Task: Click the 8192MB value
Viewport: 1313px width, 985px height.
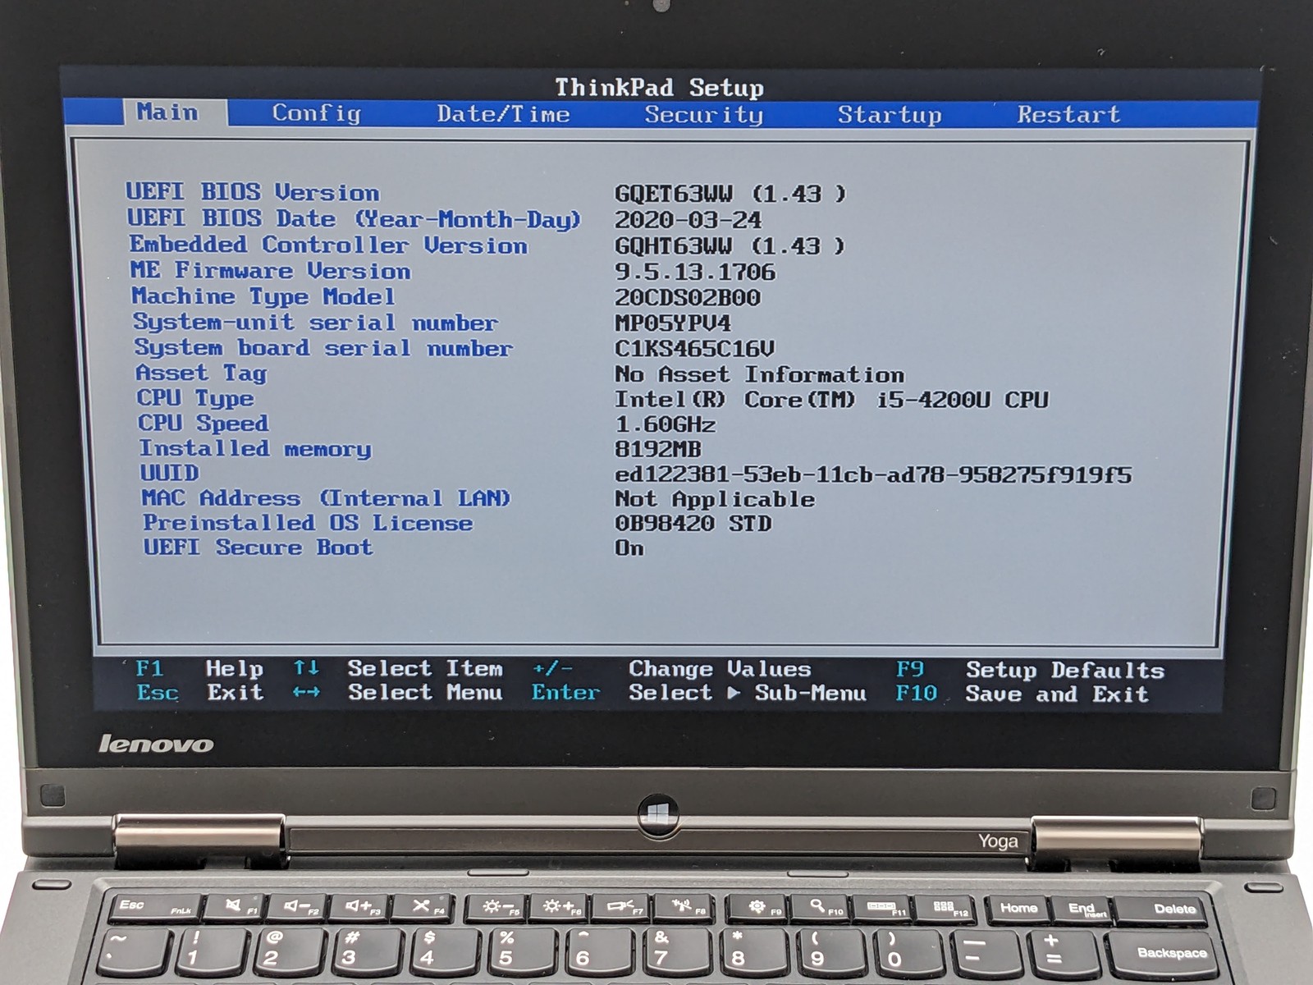Action: (658, 449)
